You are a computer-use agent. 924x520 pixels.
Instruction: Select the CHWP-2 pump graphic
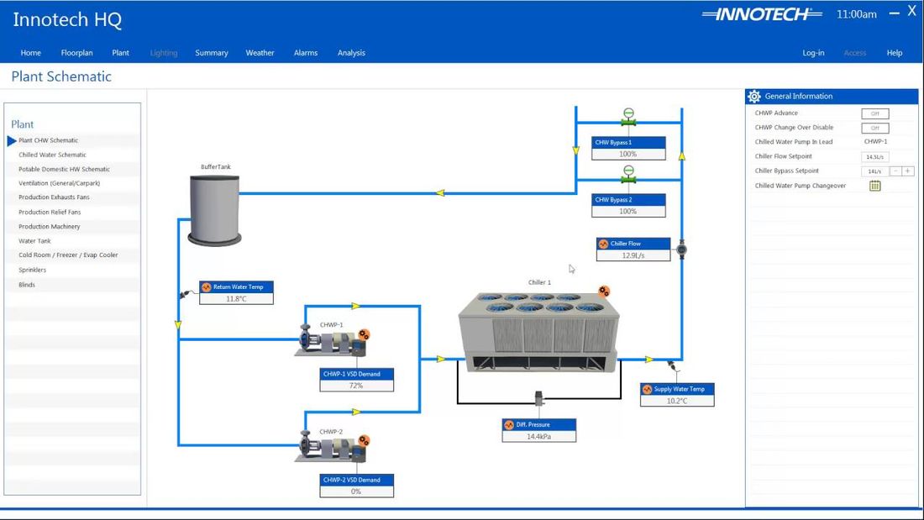pyautogui.click(x=330, y=447)
